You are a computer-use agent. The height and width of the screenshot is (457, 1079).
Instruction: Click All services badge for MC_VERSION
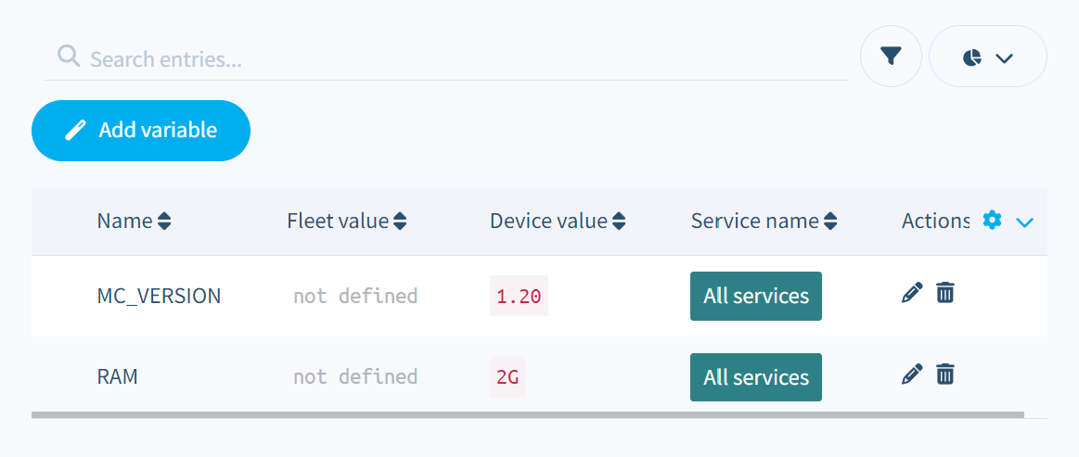click(755, 297)
